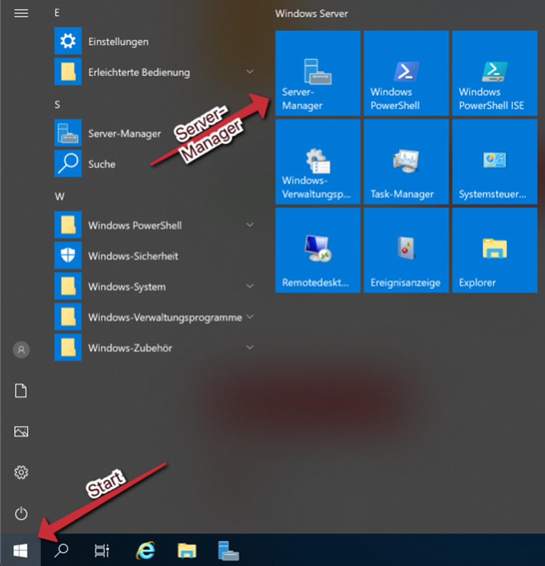Open Internet Explorer from the taskbar
Viewport: 545px width, 566px height.
coord(146,550)
